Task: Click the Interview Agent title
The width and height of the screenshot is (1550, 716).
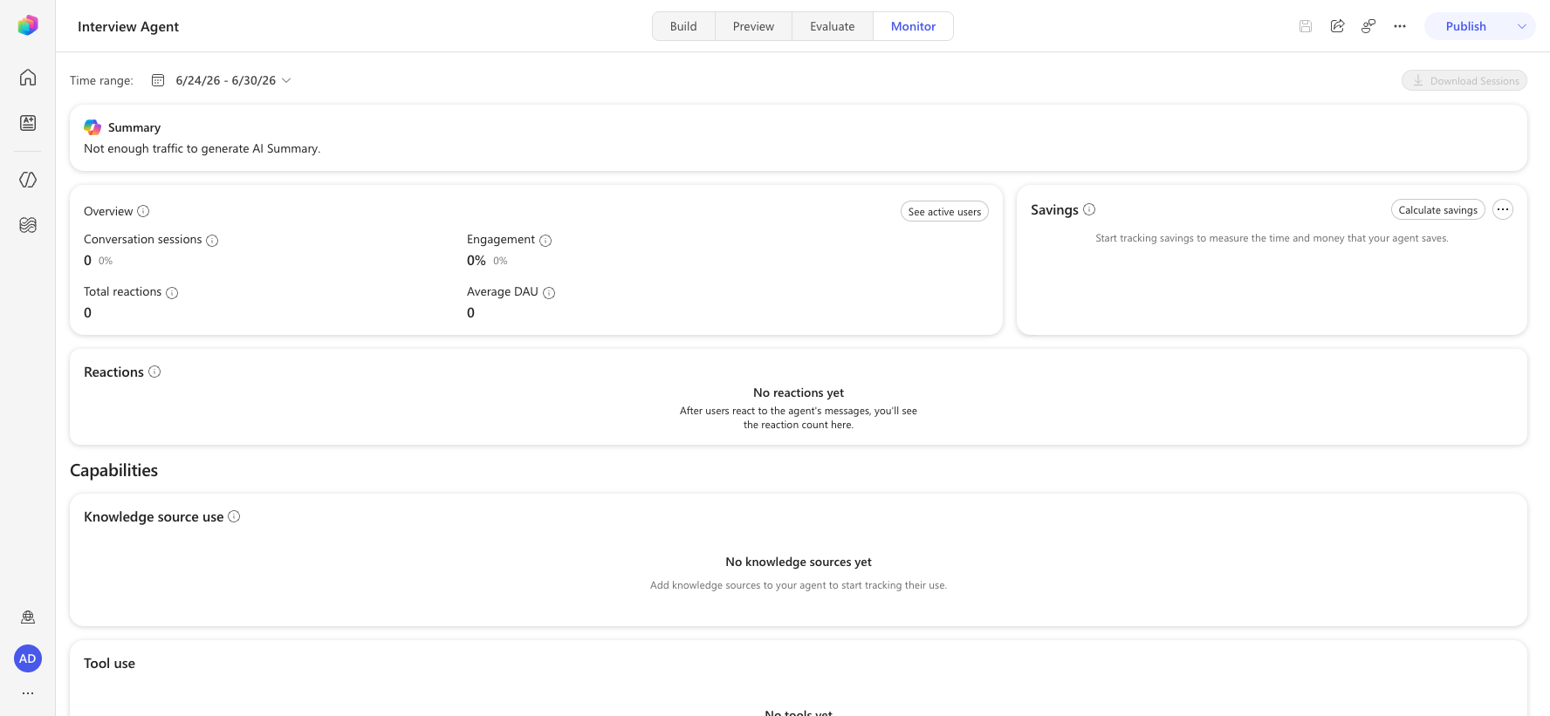Action: tap(128, 26)
